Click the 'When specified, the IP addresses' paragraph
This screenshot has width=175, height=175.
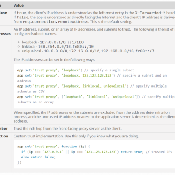tap(94, 117)
